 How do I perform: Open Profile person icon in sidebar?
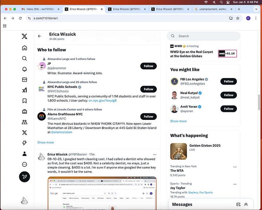coord(24,154)
